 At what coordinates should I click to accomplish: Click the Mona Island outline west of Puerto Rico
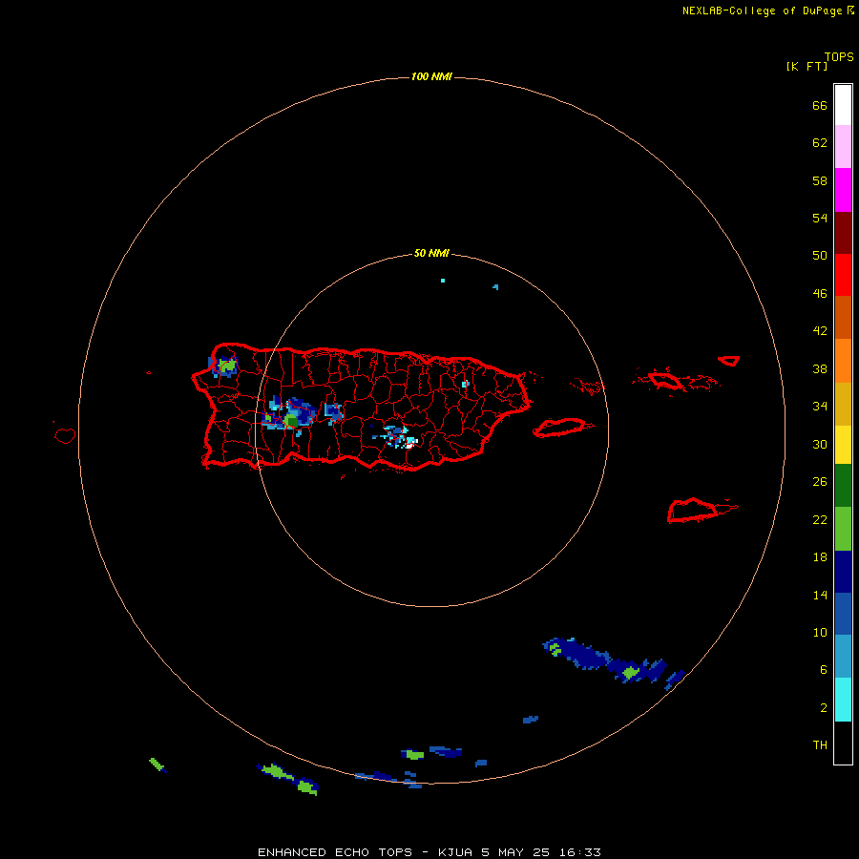65,435
